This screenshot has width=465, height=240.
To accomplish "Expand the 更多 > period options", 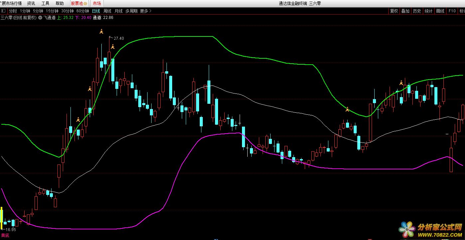I will 146,11.
